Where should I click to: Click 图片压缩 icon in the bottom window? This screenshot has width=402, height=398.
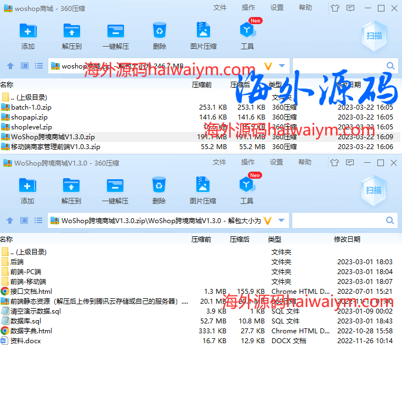[x=203, y=185]
